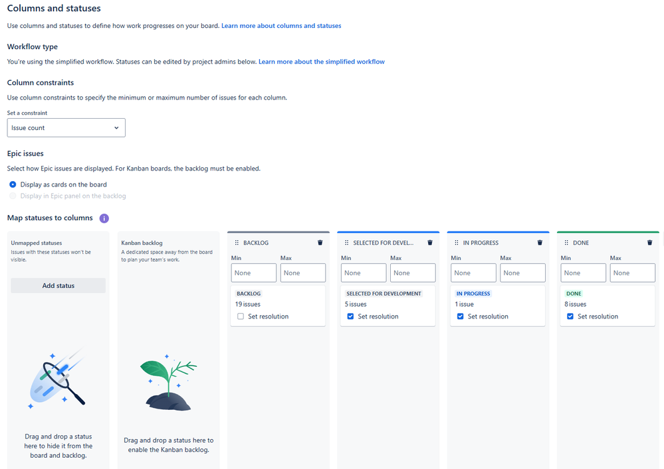The height and width of the screenshot is (469, 664).
Task: Grab the BACKLOG column drag handle
Action: (x=237, y=243)
